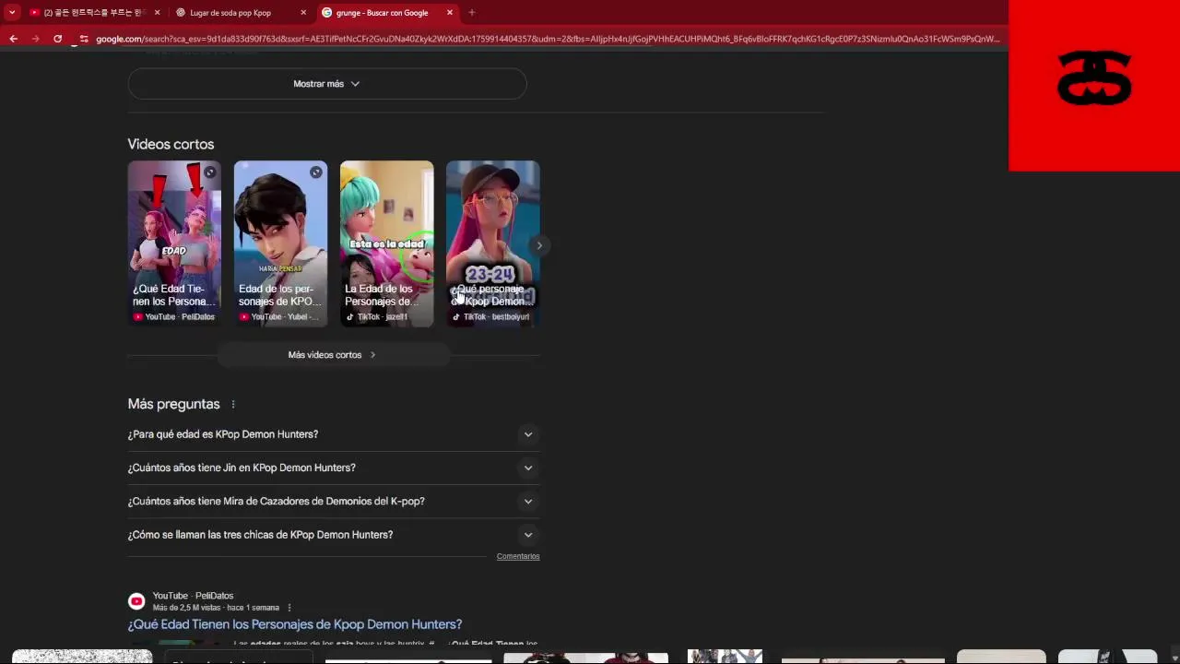Open Más preguntas options menu
Screen dimensions: 1180x664
tap(233, 405)
